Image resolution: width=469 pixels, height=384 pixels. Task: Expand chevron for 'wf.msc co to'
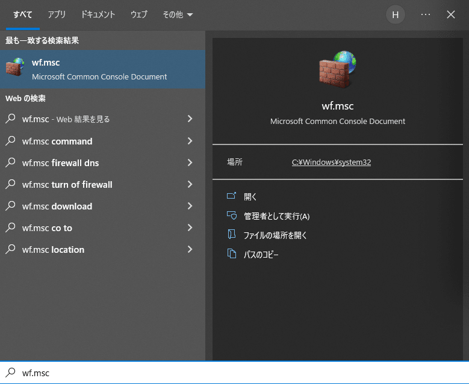coord(190,228)
